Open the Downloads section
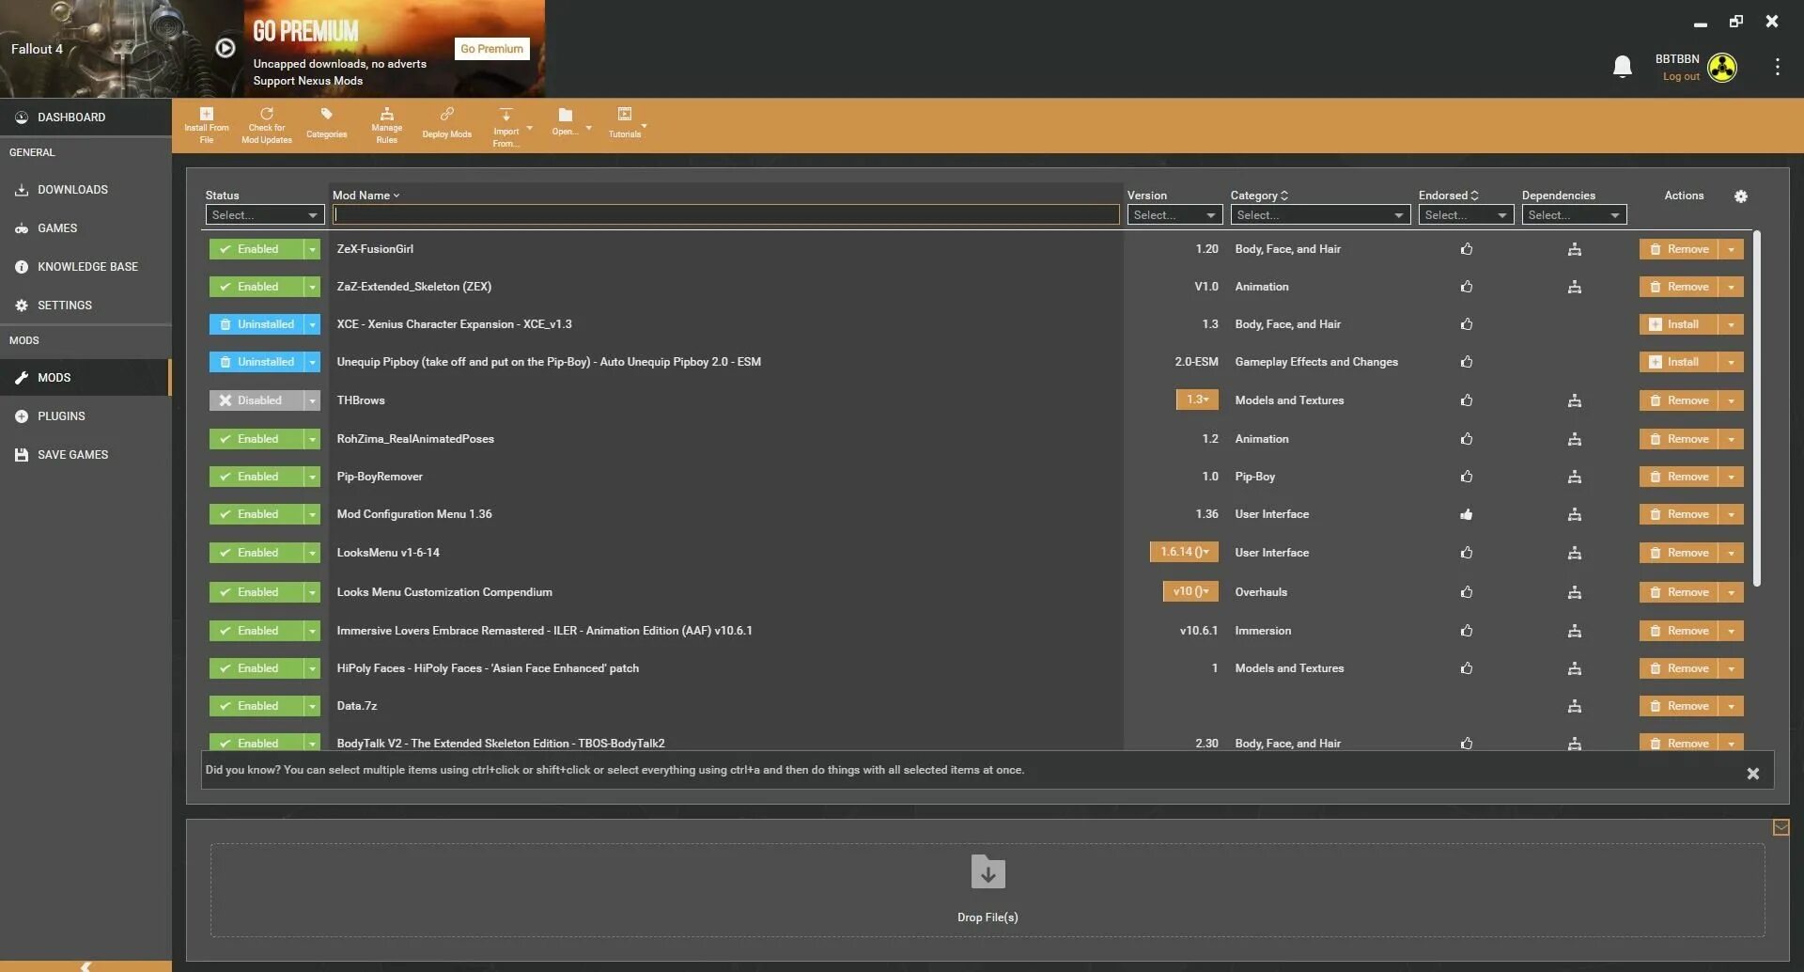 click(86, 190)
